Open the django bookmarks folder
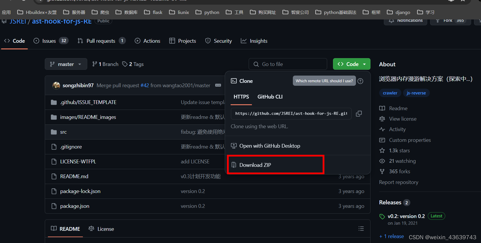481x243 pixels. (x=399, y=12)
